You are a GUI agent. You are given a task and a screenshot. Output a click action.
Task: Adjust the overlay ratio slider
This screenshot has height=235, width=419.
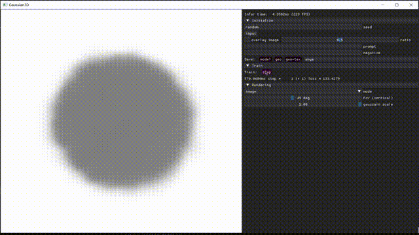[340, 40]
